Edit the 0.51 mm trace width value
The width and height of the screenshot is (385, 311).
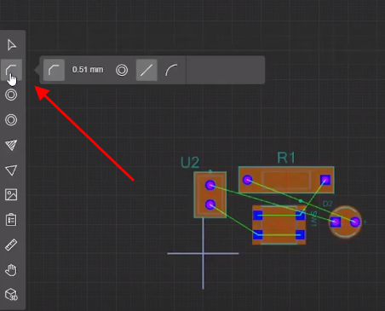click(88, 70)
